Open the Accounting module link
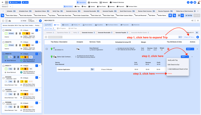 tap(93, 2)
